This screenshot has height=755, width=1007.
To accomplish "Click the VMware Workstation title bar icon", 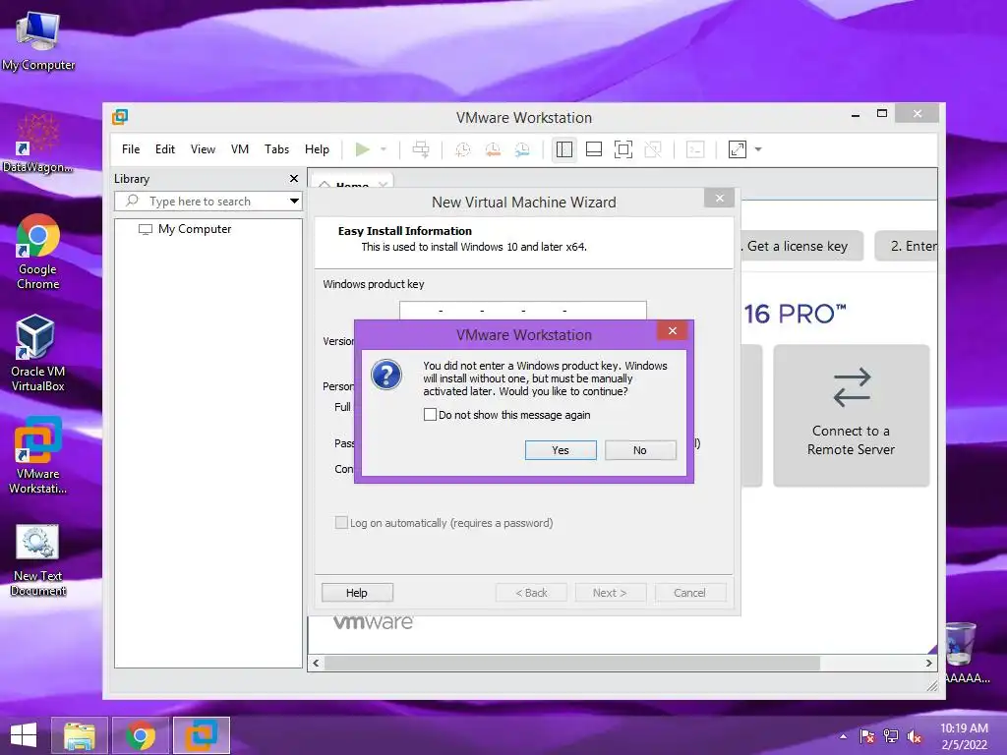I will pyautogui.click(x=120, y=117).
